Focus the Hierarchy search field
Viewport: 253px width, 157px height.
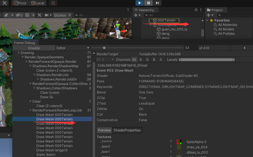174,15
